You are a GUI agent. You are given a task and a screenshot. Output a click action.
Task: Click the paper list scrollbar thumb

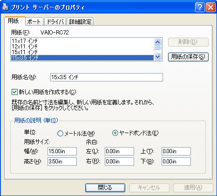(158, 48)
